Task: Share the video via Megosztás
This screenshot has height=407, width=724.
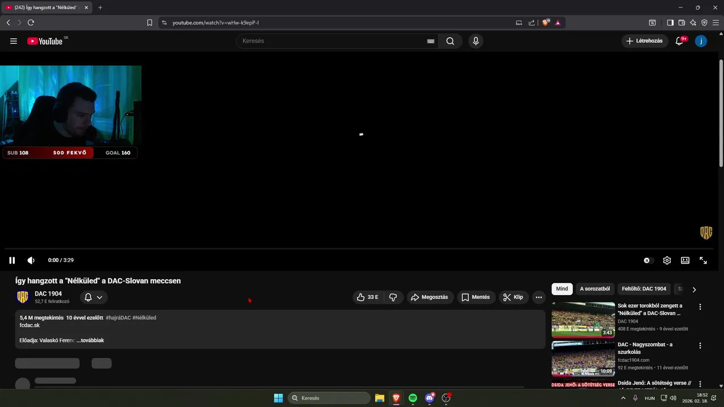Action: tap(430, 297)
